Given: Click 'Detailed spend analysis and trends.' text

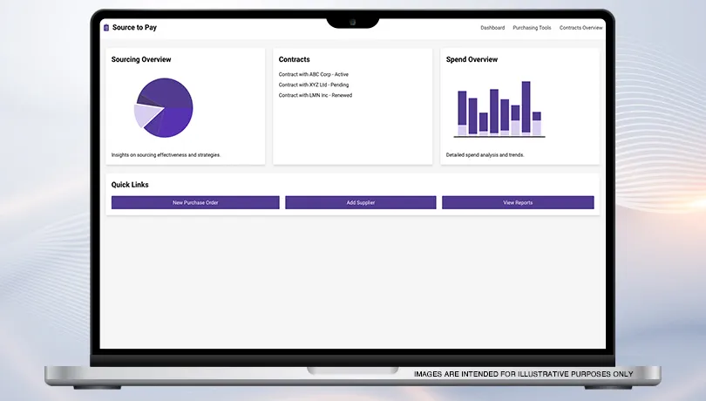Looking at the screenshot, I should click(x=485, y=154).
